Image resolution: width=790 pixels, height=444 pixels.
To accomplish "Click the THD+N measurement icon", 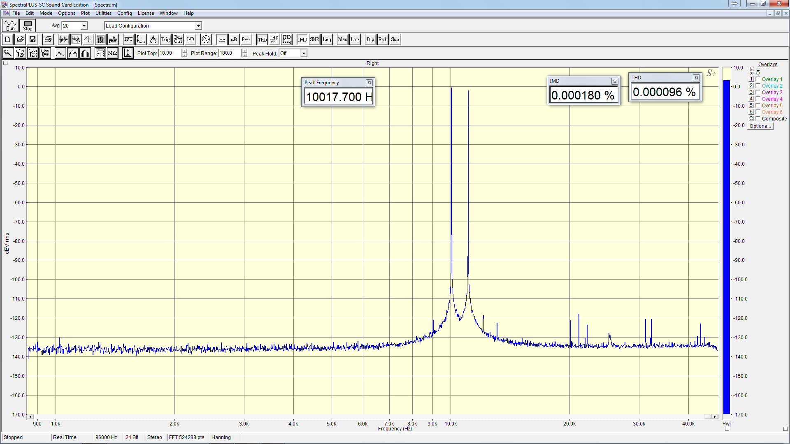I will 274,39.
